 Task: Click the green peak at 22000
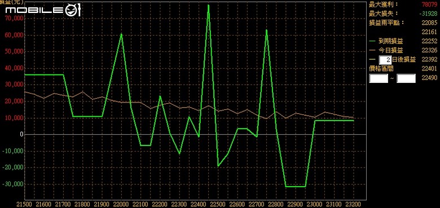(x=121, y=34)
